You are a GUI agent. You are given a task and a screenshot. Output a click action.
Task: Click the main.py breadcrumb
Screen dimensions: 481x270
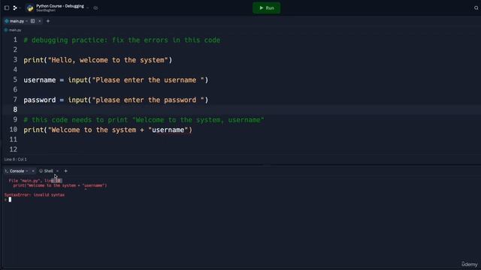pyautogui.click(x=15, y=30)
